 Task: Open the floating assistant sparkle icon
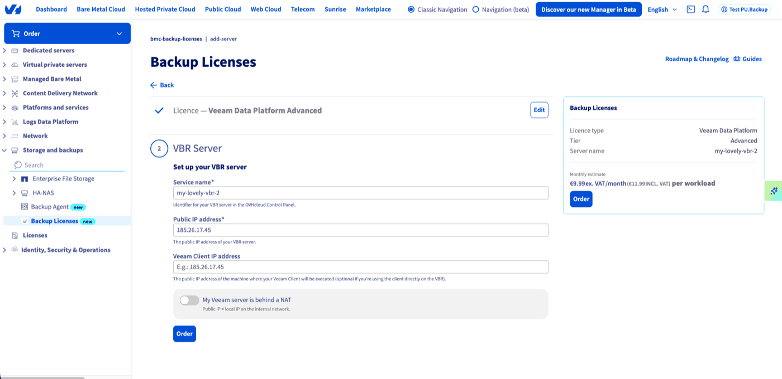pyautogui.click(x=774, y=191)
